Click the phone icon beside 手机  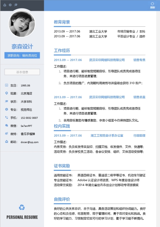pos(6,118)
